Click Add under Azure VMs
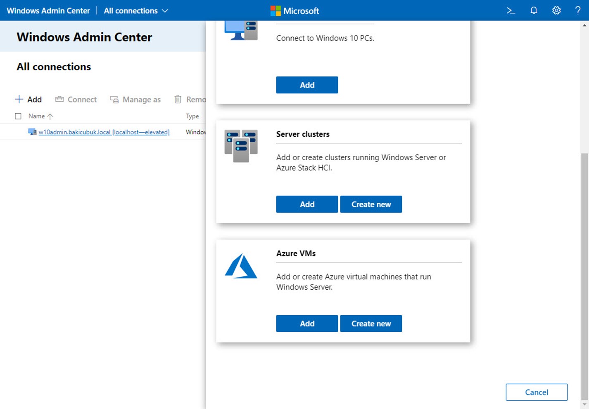The image size is (589, 409). click(x=307, y=323)
